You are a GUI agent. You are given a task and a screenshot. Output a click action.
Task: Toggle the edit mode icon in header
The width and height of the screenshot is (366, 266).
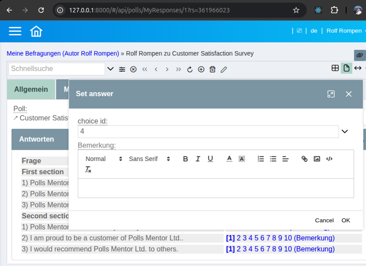tap(299, 31)
